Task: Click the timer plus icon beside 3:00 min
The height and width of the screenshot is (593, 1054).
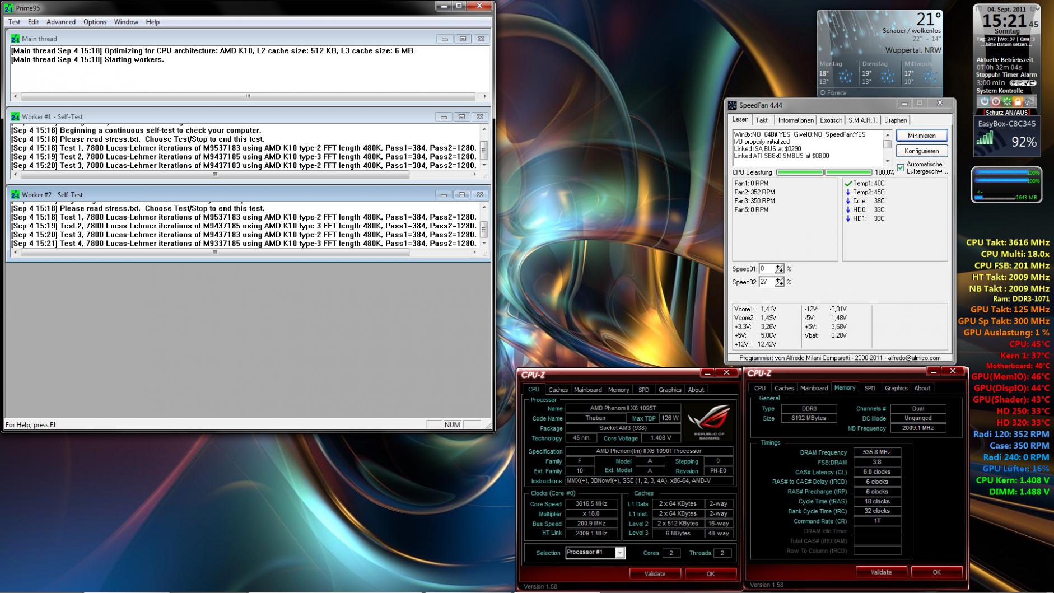Action: pyautogui.click(x=1013, y=83)
